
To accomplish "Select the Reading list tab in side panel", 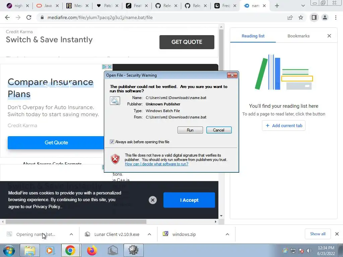I will point(253,36).
